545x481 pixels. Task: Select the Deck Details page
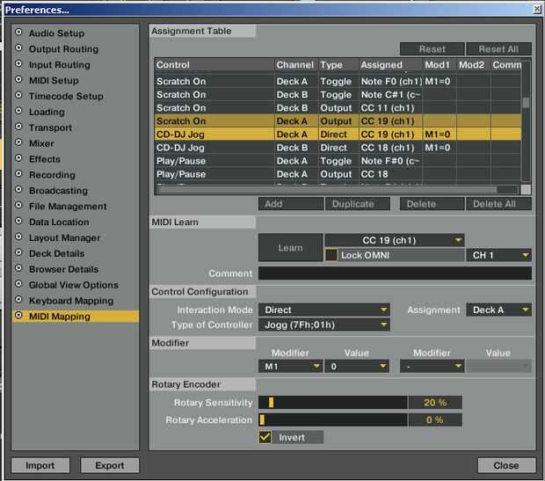56,253
